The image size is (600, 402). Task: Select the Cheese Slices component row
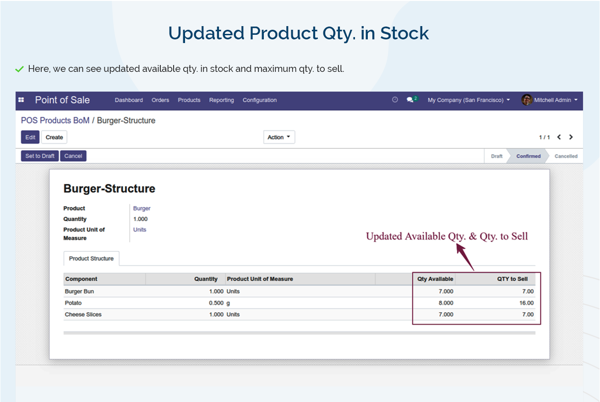[299, 315]
